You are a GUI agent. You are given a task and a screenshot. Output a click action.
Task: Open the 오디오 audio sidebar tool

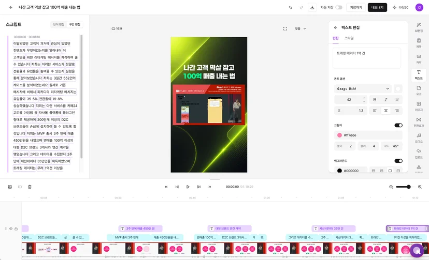pos(419,138)
